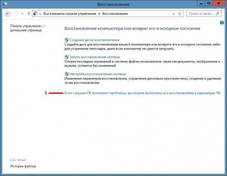Click the Control Panel icon in address bar

pyautogui.click(x=36, y=13)
